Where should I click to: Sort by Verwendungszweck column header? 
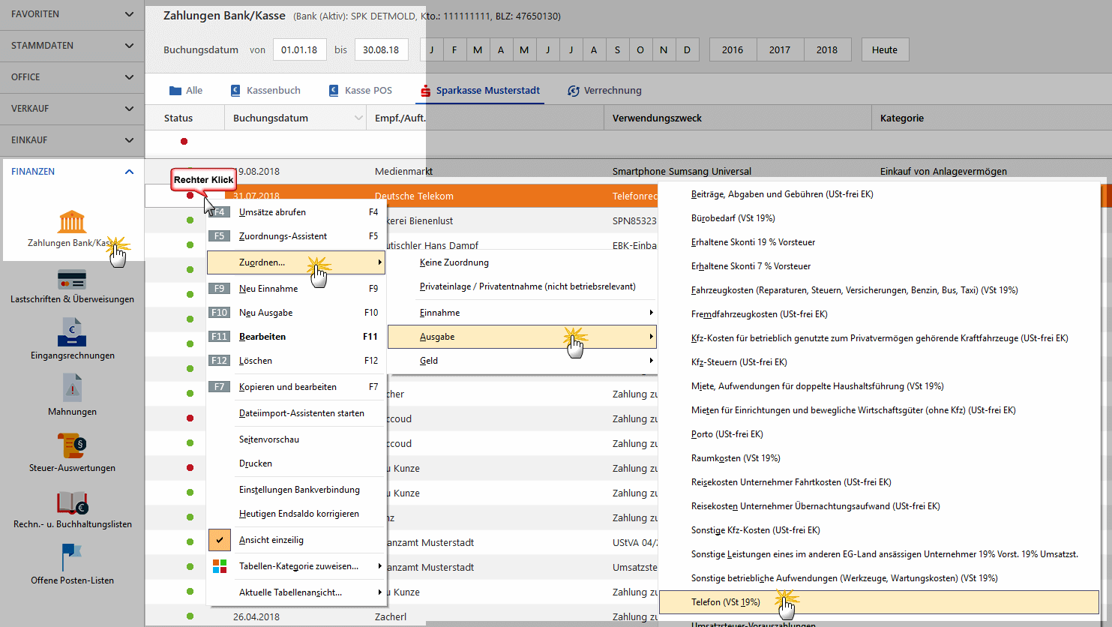tap(737, 118)
